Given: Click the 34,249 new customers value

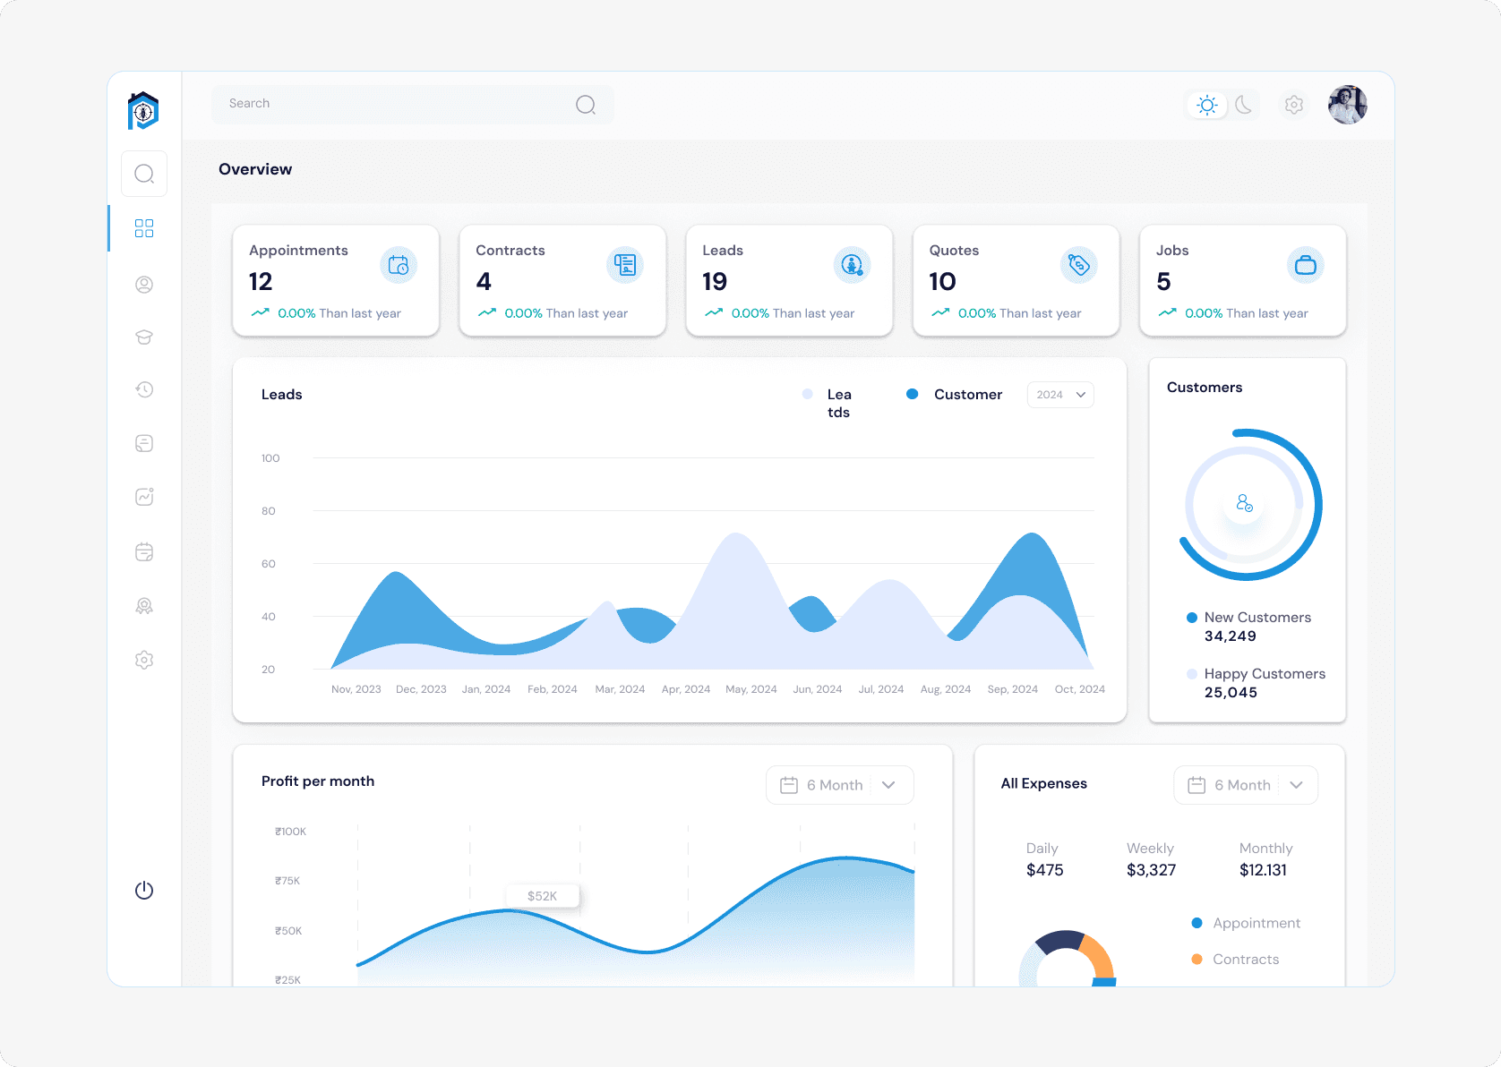Looking at the screenshot, I should point(1230,636).
